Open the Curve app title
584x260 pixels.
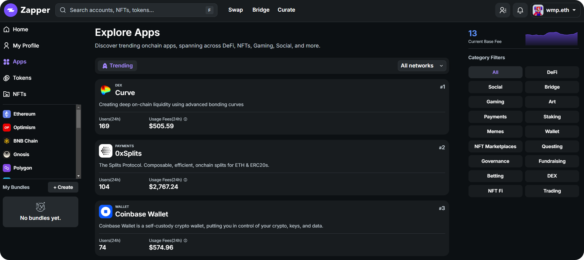tap(125, 93)
